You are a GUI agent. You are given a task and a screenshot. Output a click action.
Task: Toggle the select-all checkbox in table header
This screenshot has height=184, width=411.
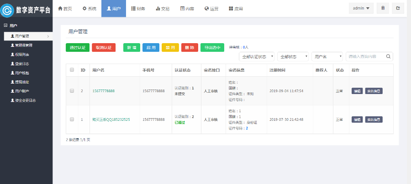point(72,70)
